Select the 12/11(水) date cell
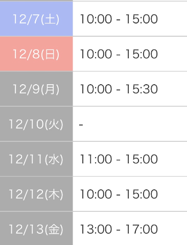Screen dimensions: 187x245 (x=36, y=159)
